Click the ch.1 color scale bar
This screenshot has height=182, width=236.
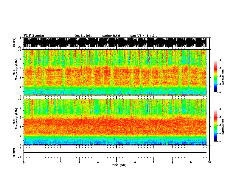point(215,76)
